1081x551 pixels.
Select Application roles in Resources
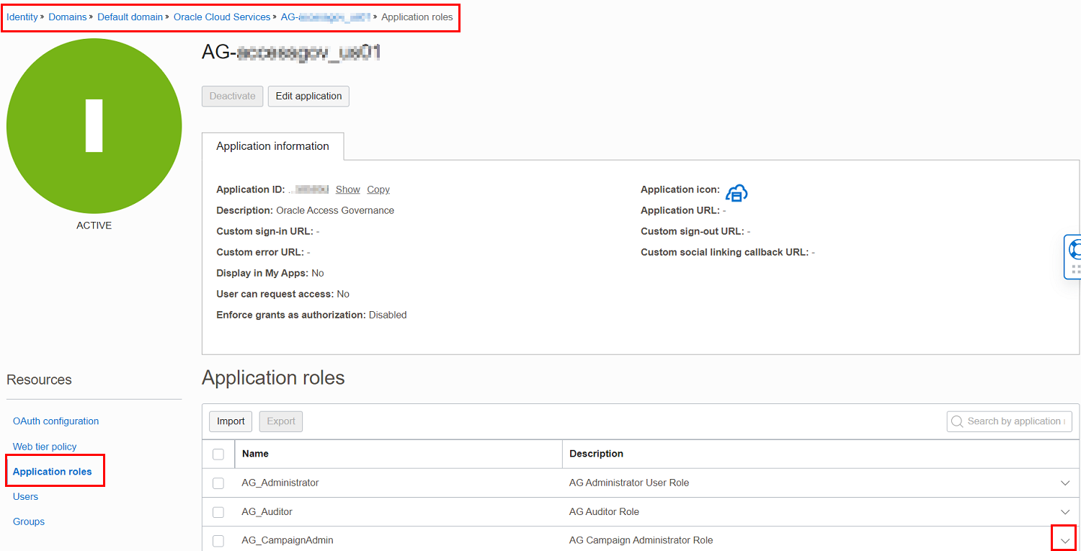coord(53,472)
